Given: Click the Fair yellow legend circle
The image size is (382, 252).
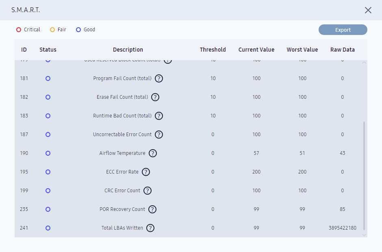Looking at the screenshot, I should pos(52,30).
